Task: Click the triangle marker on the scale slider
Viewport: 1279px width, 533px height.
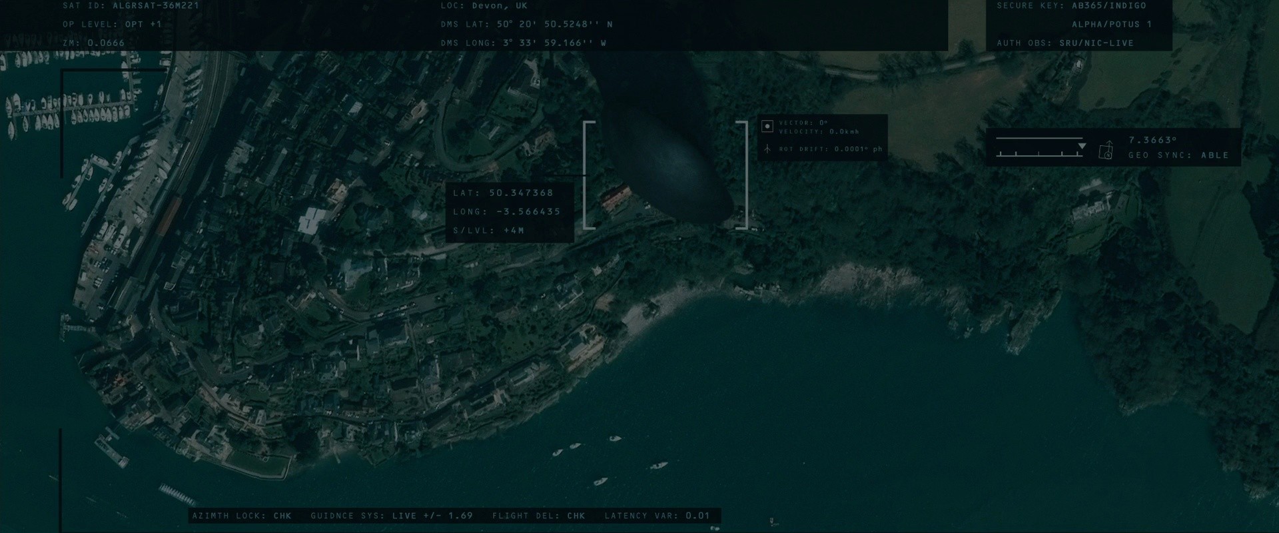Action: click(x=1082, y=146)
